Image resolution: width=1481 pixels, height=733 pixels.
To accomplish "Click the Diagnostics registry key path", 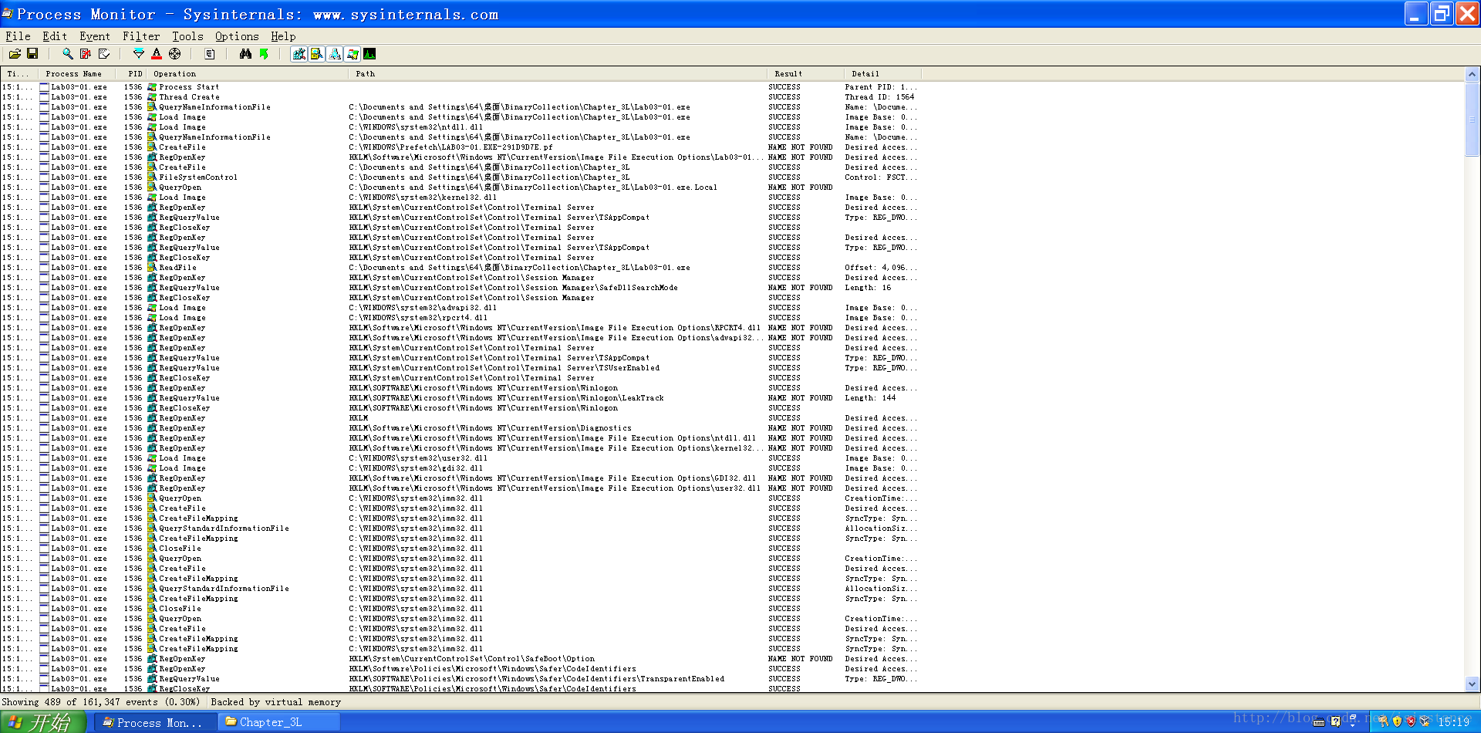I will [x=491, y=428].
